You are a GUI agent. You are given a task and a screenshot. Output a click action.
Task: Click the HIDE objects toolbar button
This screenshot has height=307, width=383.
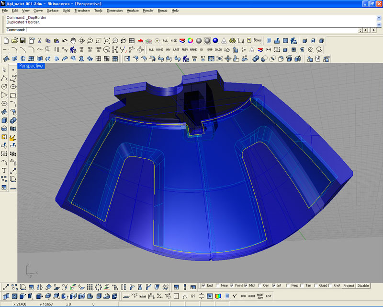click(174, 41)
